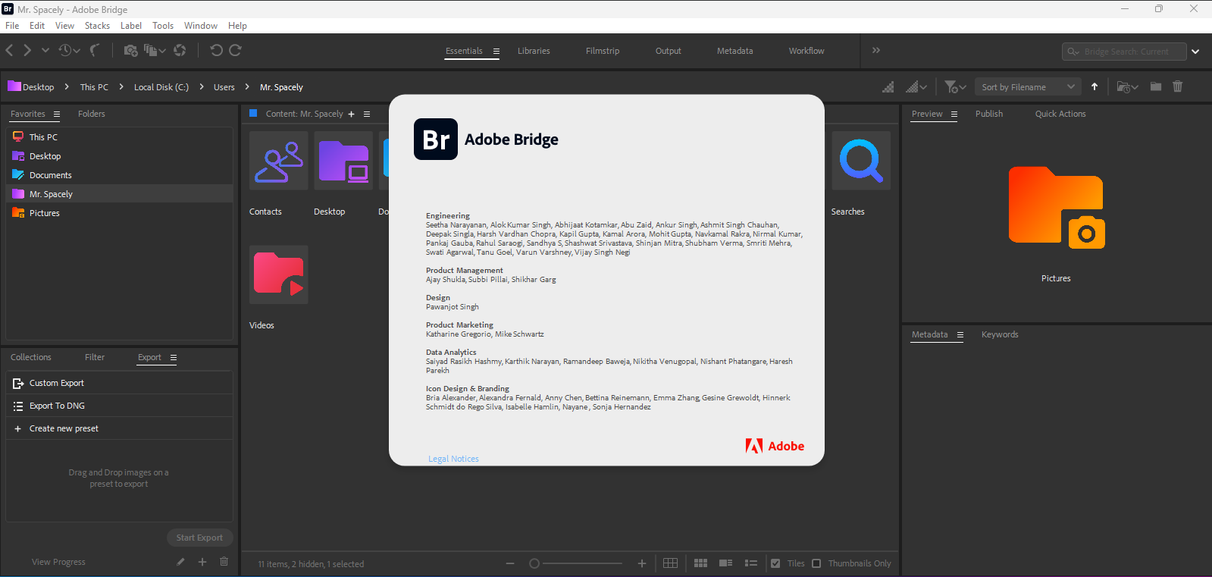Image resolution: width=1212 pixels, height=577 pixels.
Task: Uncheck the Tiles checkbox
Action: [775, 563]
